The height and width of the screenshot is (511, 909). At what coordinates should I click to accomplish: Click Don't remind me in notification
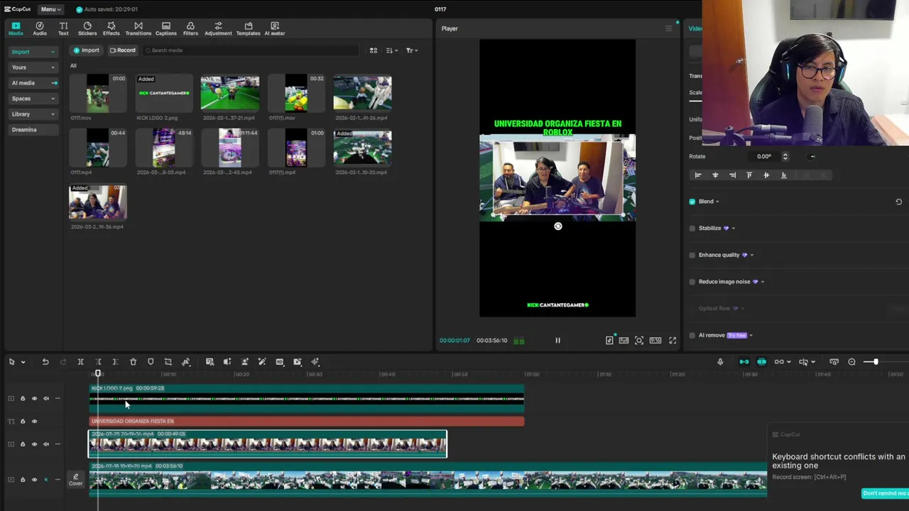pyautogui.click(x=885, y=493)
